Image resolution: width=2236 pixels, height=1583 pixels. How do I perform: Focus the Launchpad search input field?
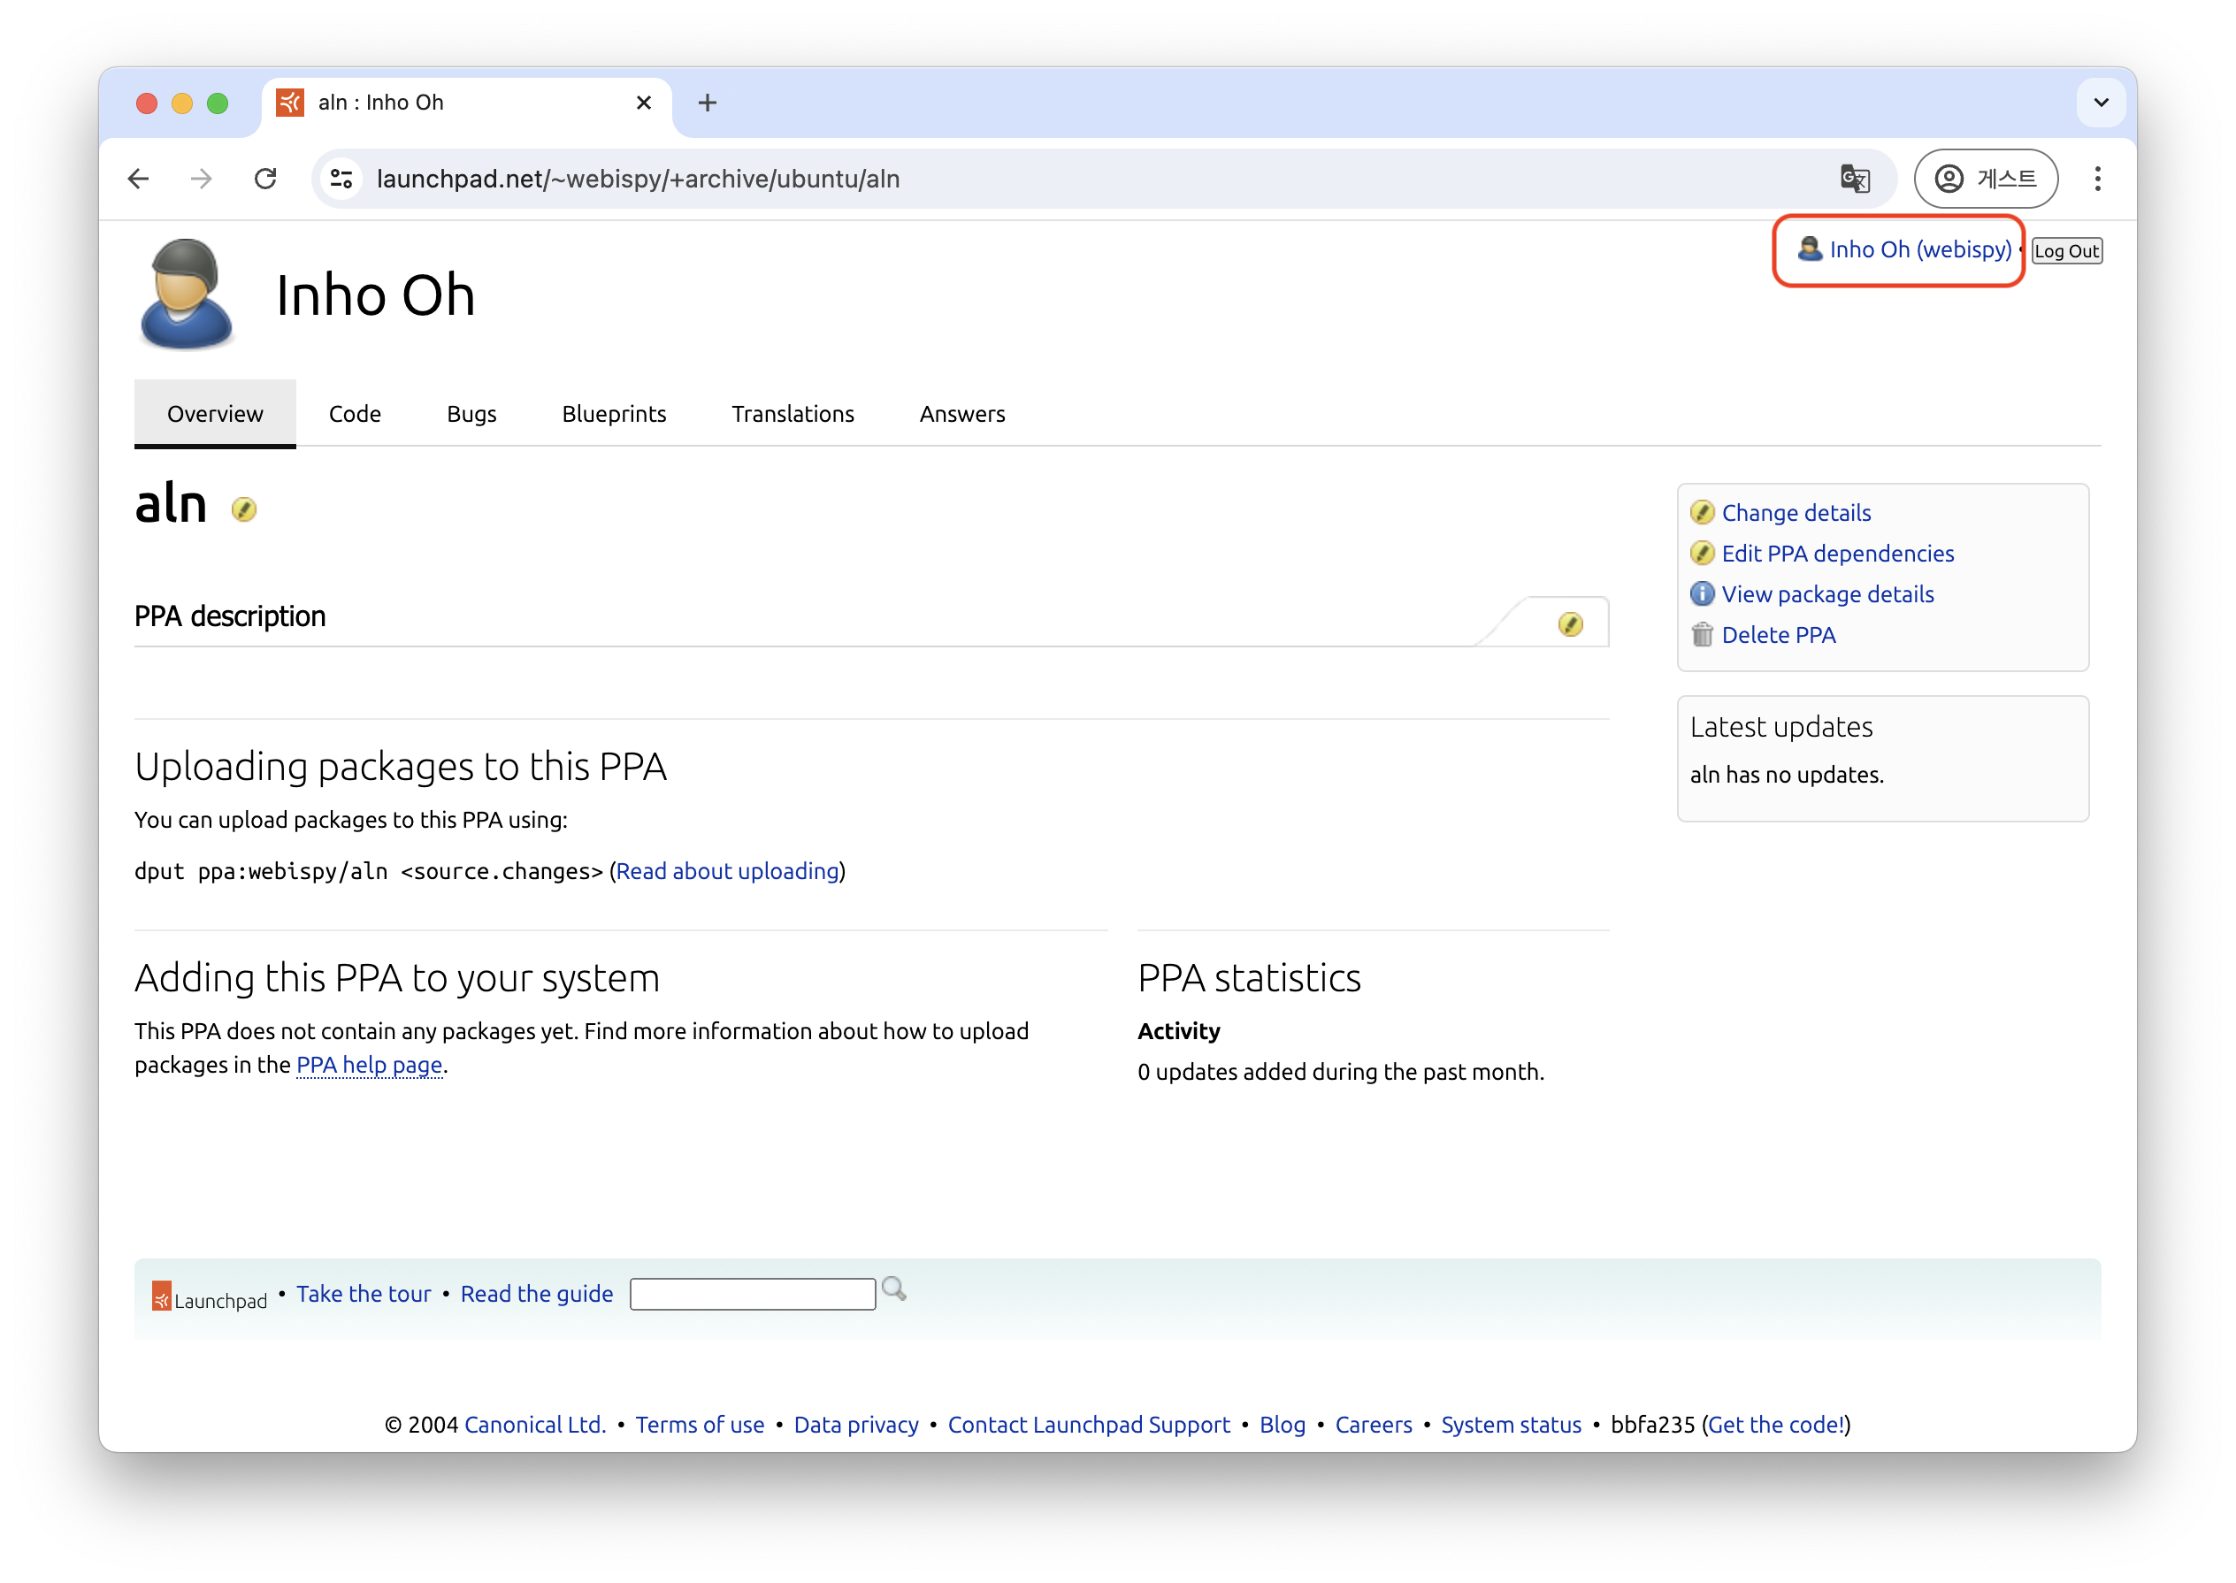753,1294
